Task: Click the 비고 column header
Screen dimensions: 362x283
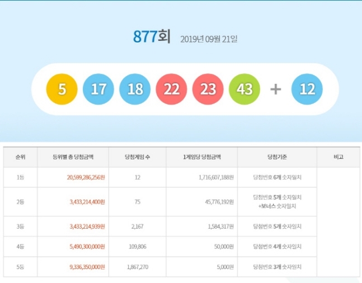Action: coord(339,157)
